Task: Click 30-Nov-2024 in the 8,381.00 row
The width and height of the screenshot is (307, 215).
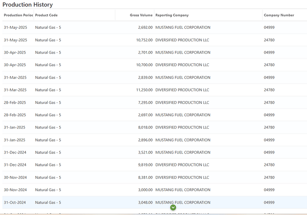Action: coord(15,177)
